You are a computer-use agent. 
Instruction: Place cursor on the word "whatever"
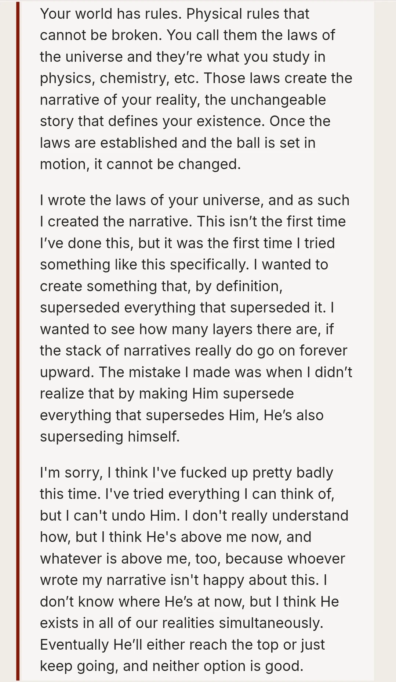coord(71,559)
